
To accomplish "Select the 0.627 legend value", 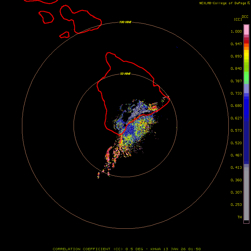I will pyautogui.click(x=236, y=118).
